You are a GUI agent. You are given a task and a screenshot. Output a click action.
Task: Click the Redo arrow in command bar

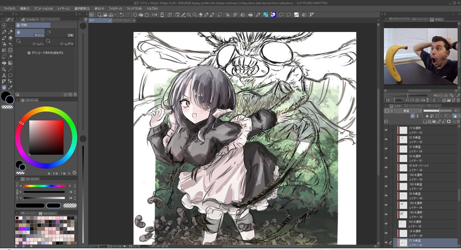point(128,15)
